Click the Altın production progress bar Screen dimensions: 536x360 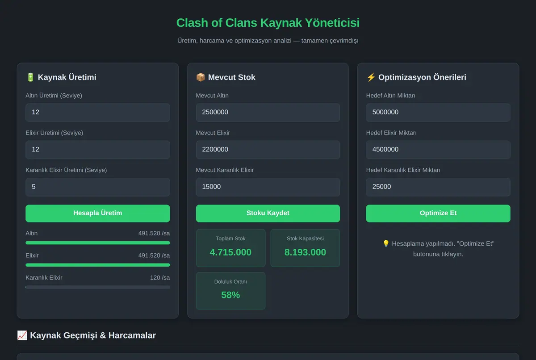[x=98, y=243]
